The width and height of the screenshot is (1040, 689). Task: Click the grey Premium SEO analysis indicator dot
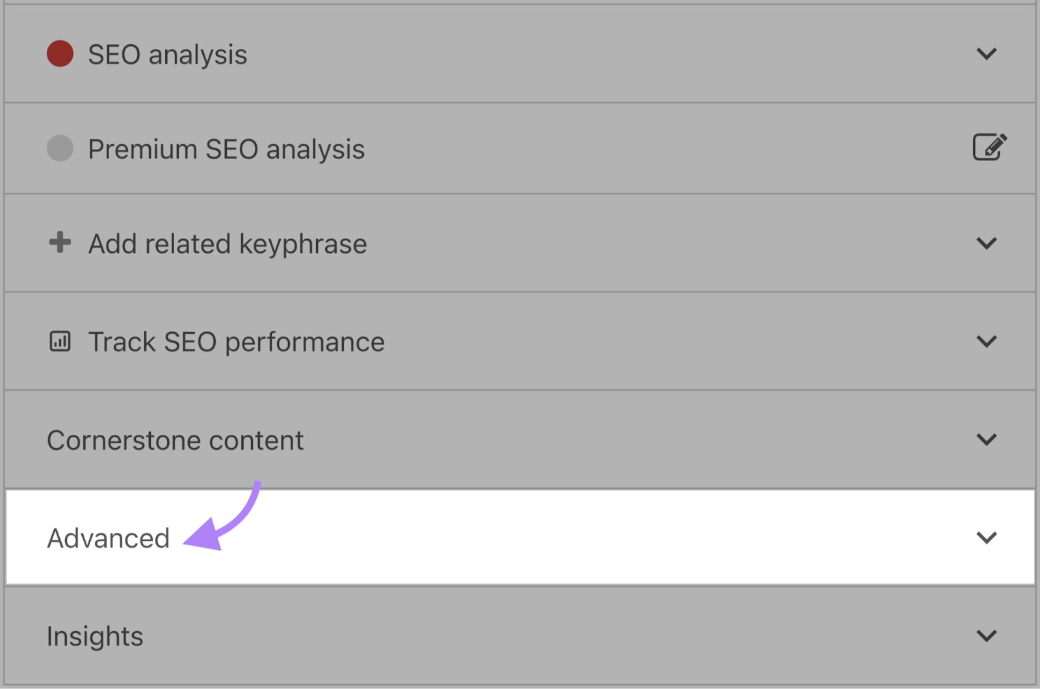60,148
